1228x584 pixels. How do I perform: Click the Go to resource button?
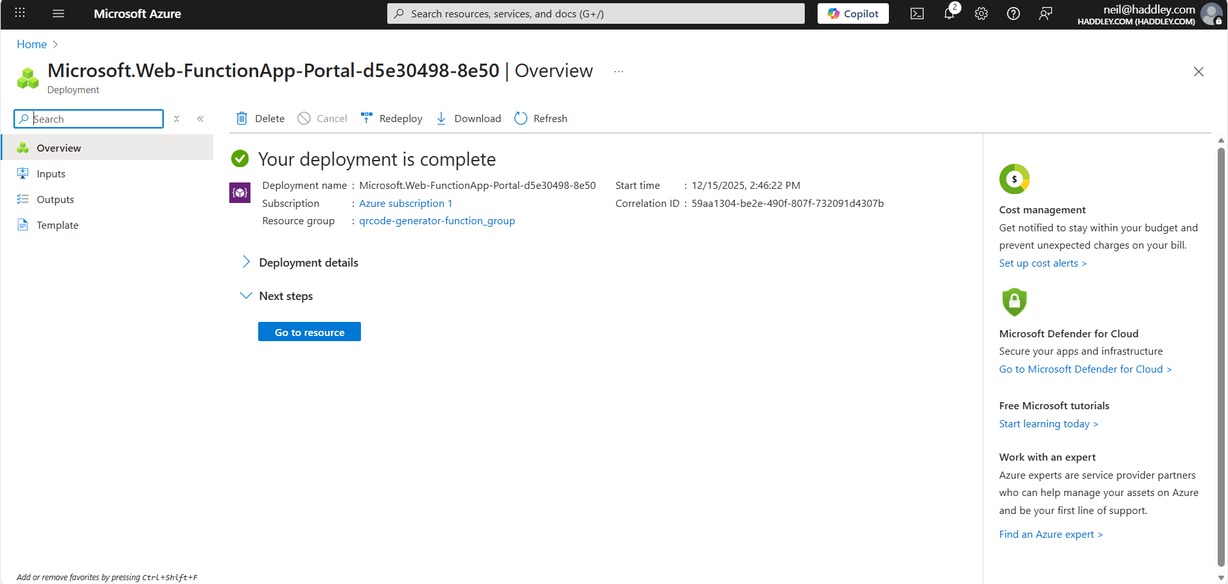[x=309, y=332]
